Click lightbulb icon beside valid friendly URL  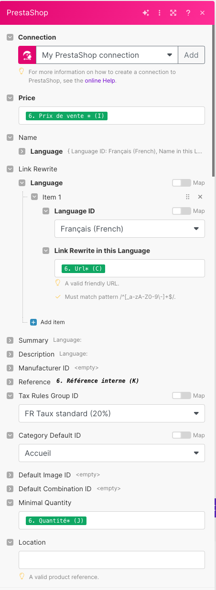(x=58, y=283)
